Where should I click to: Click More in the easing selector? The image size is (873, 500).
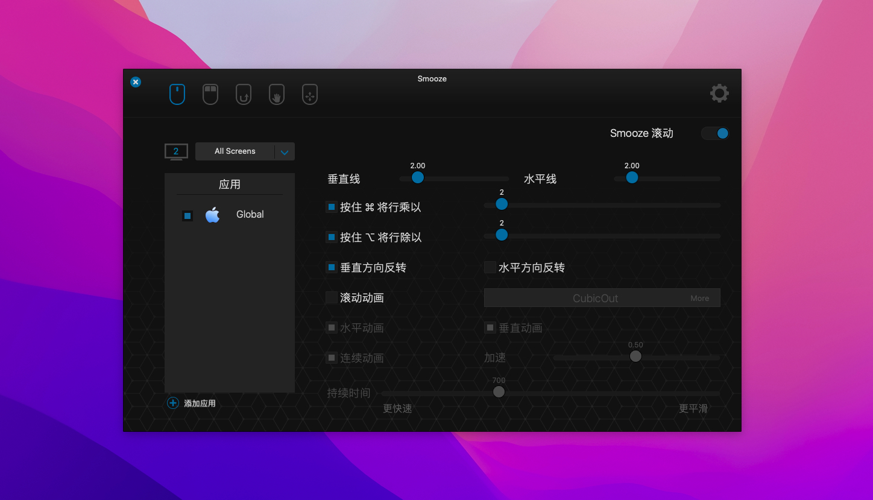(699, 298)
